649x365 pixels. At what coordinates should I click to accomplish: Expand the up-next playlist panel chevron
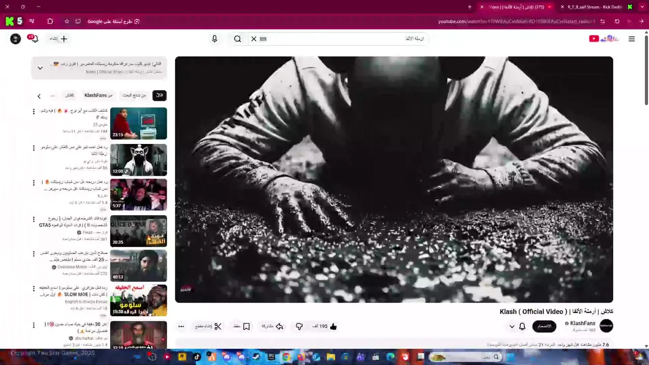point(40,67)
